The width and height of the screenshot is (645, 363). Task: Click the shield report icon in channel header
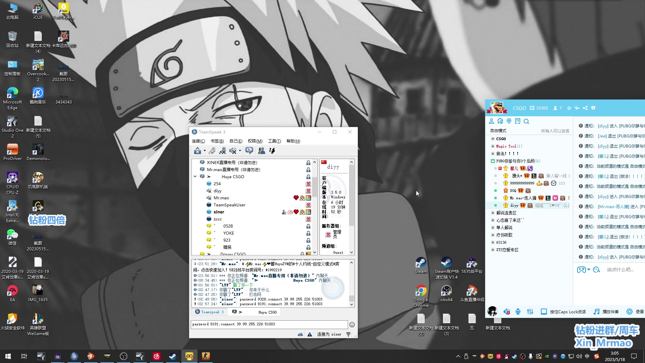(x=593, y=108)
